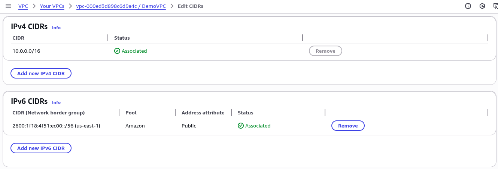Open the vpc-000ed3d898c6d9a4c / DemoVPC breadcrumb
This screenshot has width=498, height=169.
click(x=121, y=6)
